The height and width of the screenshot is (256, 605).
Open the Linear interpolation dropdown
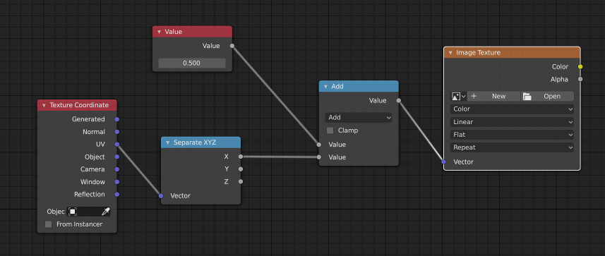(512, 122)
